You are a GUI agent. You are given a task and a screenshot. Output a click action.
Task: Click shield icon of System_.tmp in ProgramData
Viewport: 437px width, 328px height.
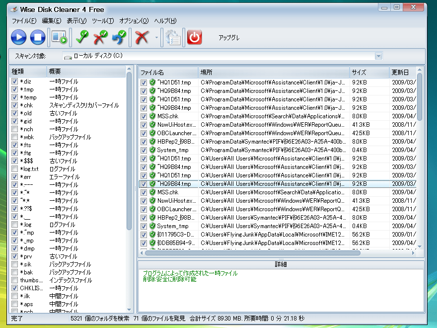point(152,150)
